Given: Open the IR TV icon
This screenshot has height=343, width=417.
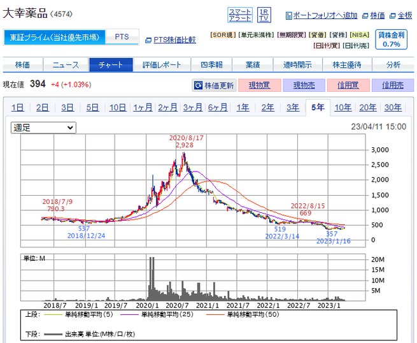Looking at the screenshot, I should (264, 15).
